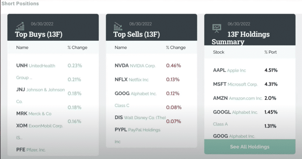Click the 13F Holdings presentation board icon
Image resolution: width=302 pixels, height=159 pixels.
(217, 27)
